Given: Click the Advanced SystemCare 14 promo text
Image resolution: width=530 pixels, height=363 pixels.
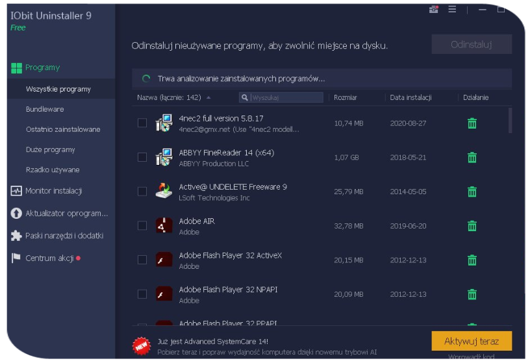Looking at the screenshot, I should pos(213,342).
